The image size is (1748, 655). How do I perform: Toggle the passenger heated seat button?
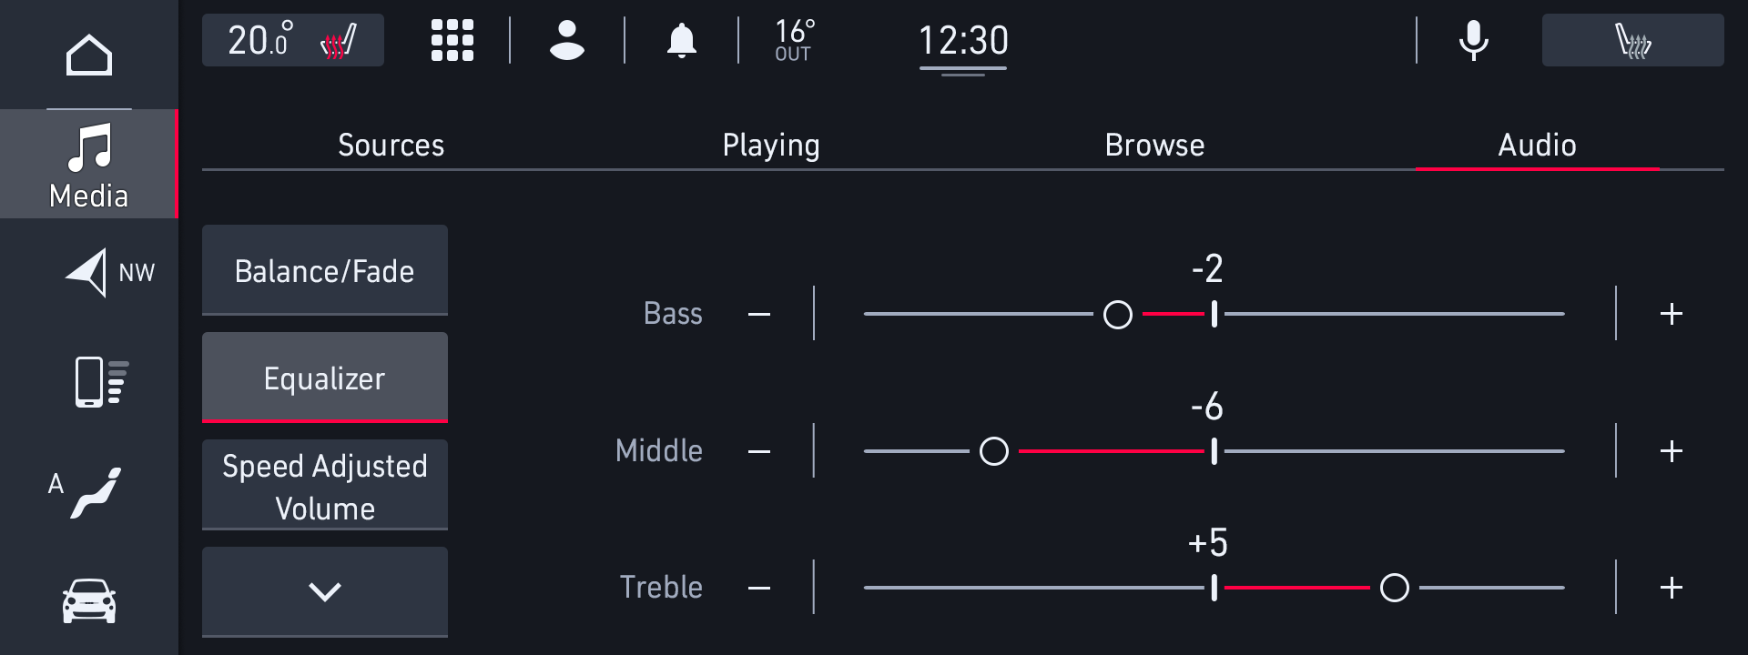[1632, 41]
